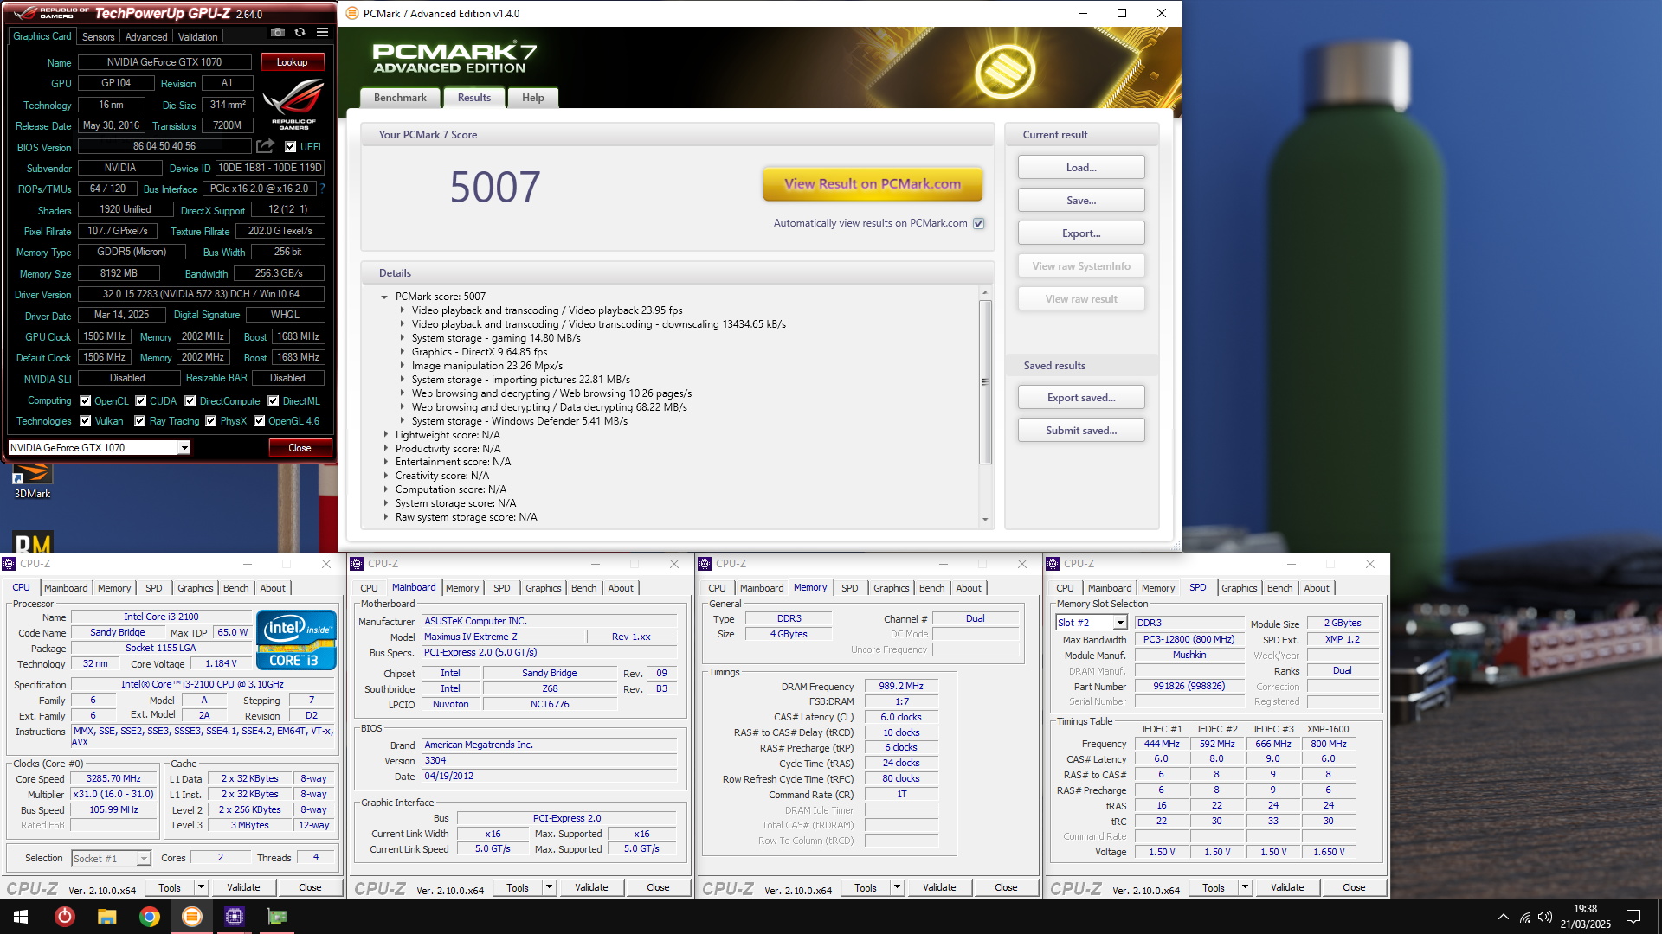Click the Details scrollbar down arrow
Viewport: 1662px width, 934px height.
(985, 520)
